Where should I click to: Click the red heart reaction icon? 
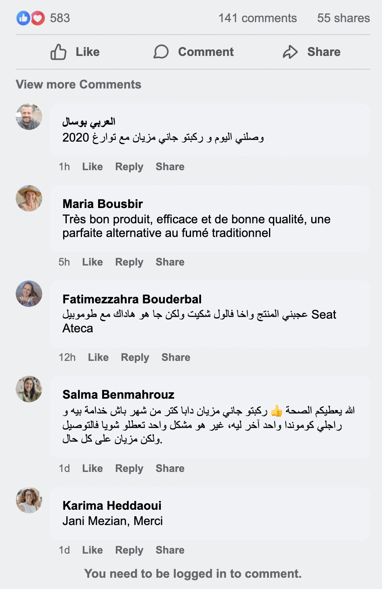point(38,18)
